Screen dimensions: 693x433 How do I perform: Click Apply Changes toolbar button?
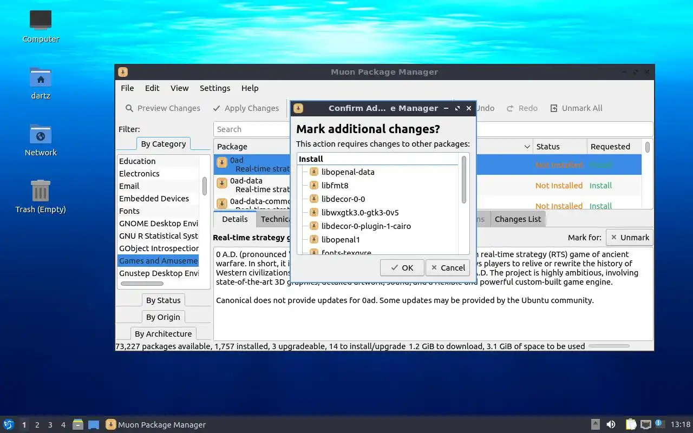coord(246,108)
